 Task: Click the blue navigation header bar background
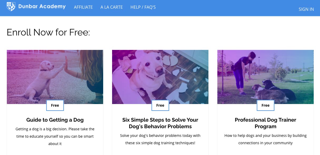click(x=224, y=8)
